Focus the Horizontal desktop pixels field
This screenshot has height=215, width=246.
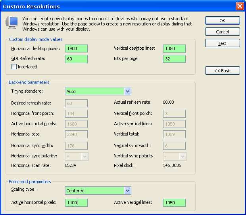77,48
